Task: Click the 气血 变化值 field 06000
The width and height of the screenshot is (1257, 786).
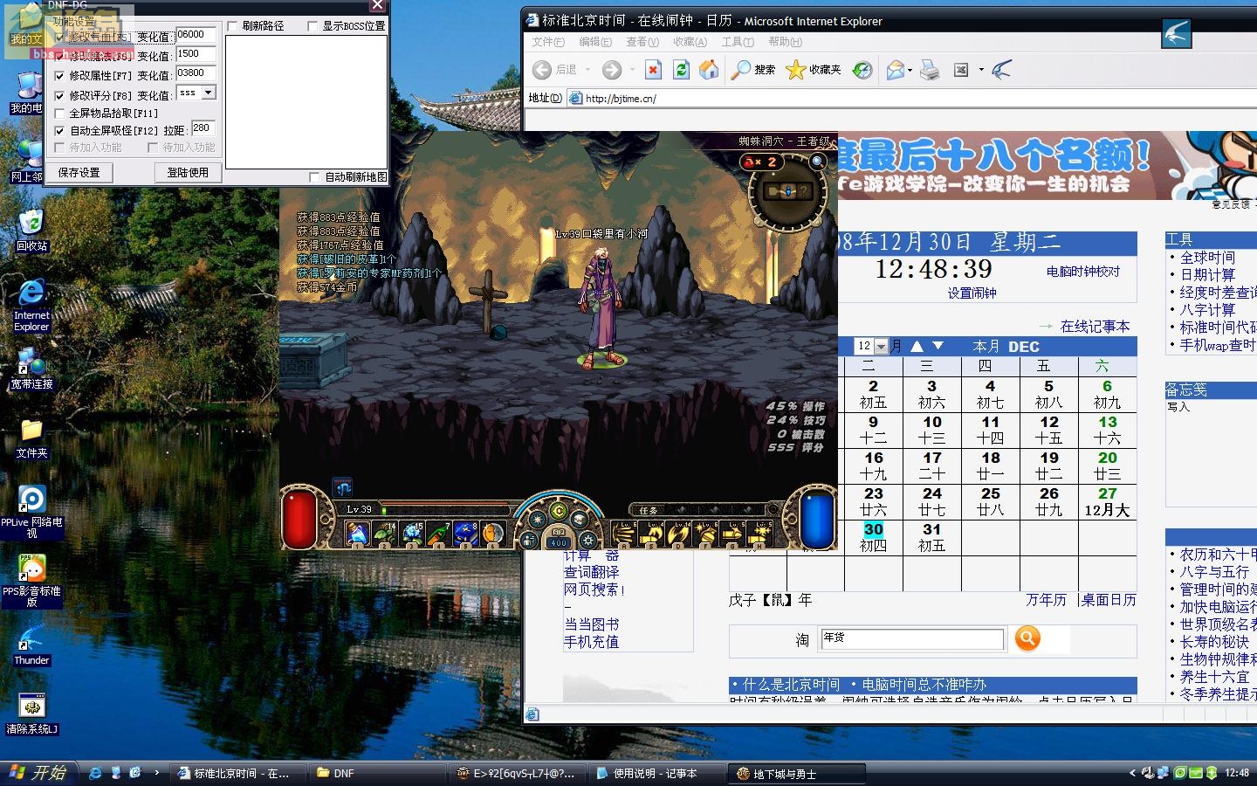Action: 196,35
